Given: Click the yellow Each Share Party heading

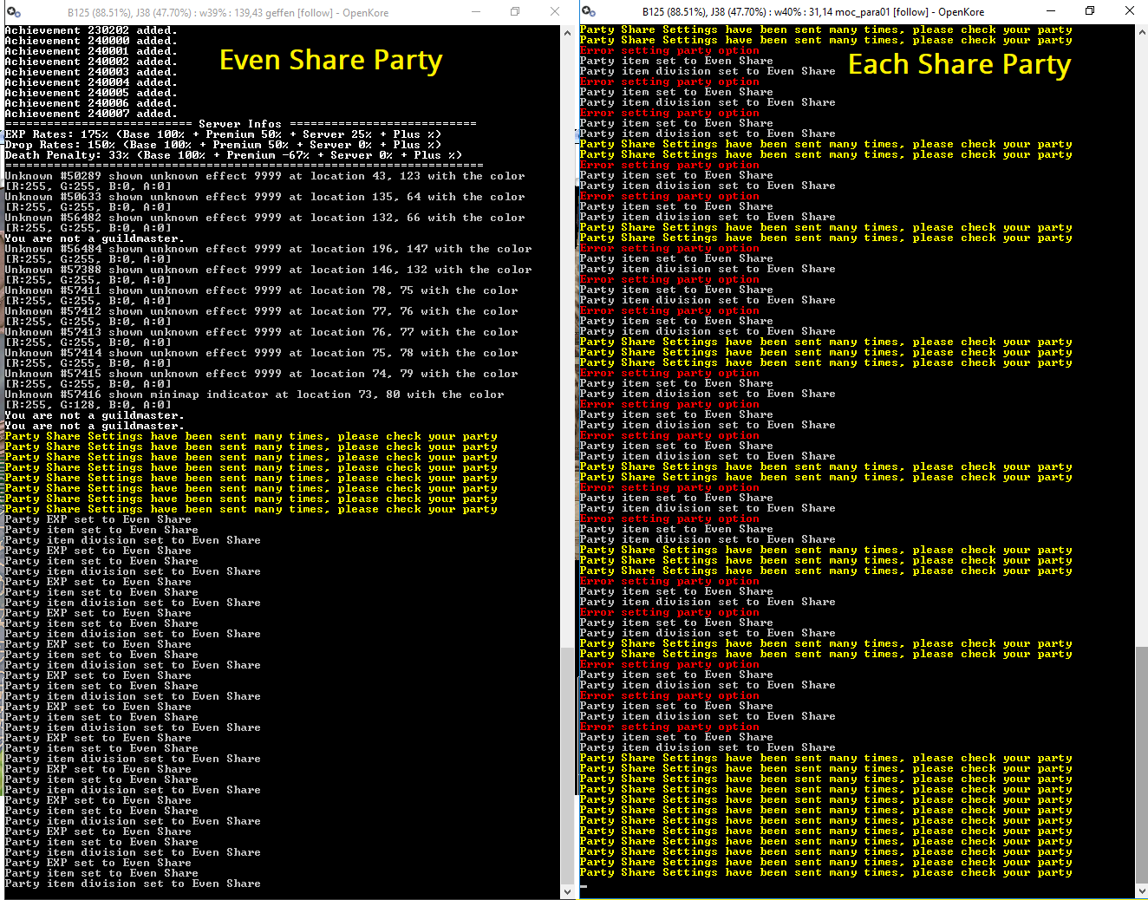Looking at the screenshot, I should coord(959,64).
